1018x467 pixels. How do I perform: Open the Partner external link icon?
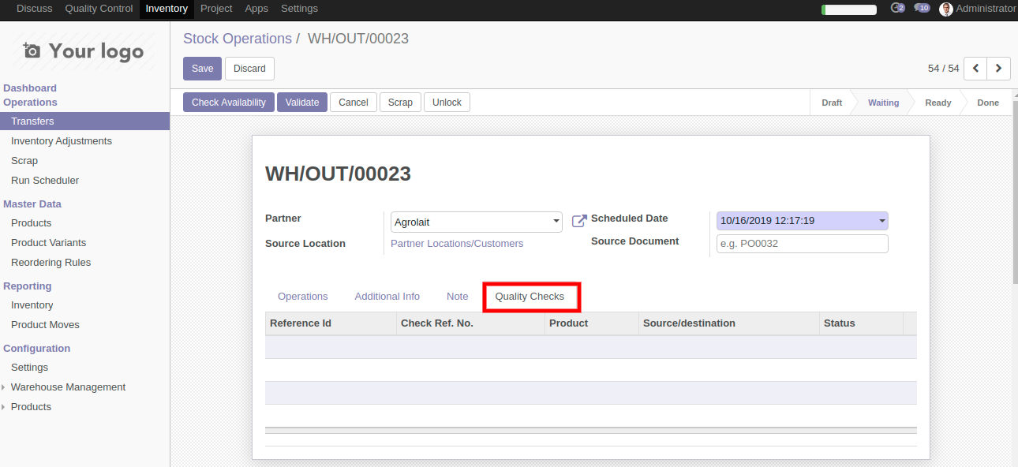tap(579, 222)
